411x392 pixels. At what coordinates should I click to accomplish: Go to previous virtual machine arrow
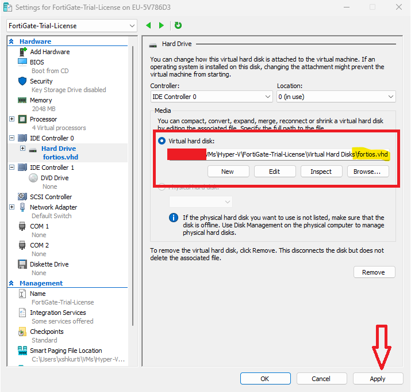pos(149,25)
